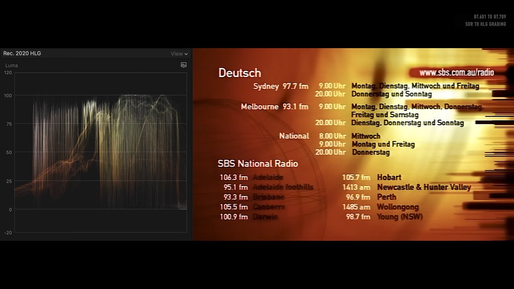Click the 93.3 fm frequency text
The height and width of the screenshot is (289, 514).
click(236, 197)
